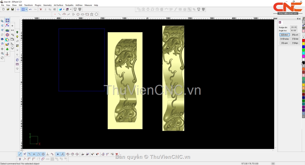Toggle circle center snap option
The height and width of the screenshot is (165, 305).
(x=43, y=154)
